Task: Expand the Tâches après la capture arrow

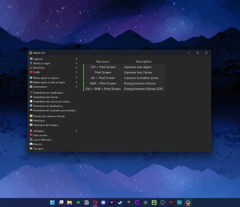Action: (x=77, y=78)
